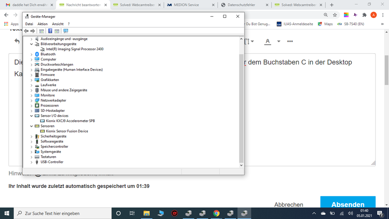
Task: Open the SB-7S40 (EN) bookmark
Action: tap(351, 24)
